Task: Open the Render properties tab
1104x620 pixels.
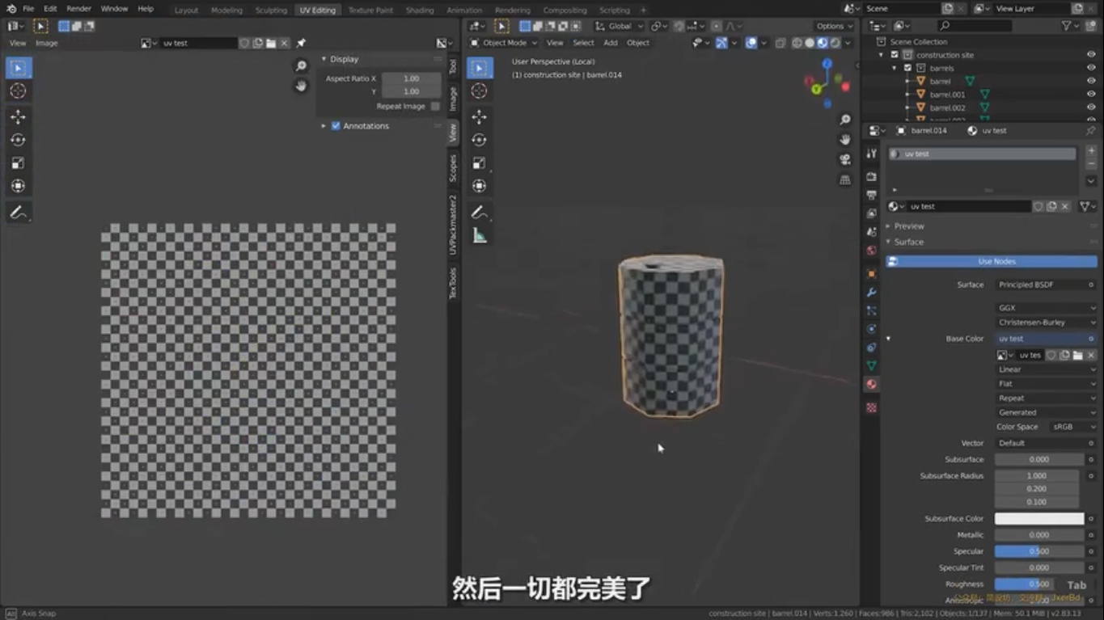Action: coord(871,176)
